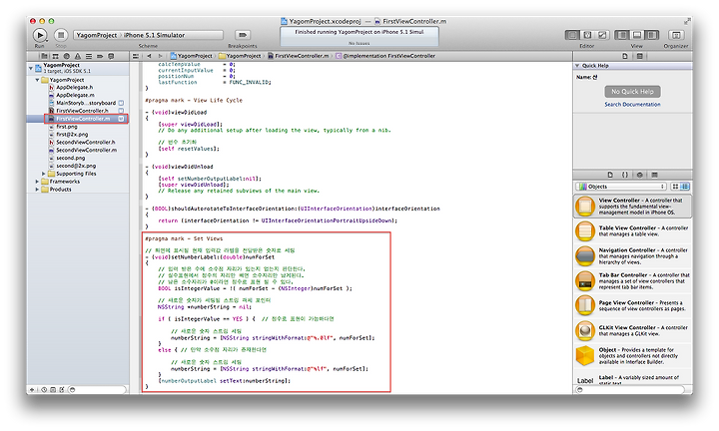Expand the Products group
Viewport: 719px width, 431px height.
(x=38, y=190)
